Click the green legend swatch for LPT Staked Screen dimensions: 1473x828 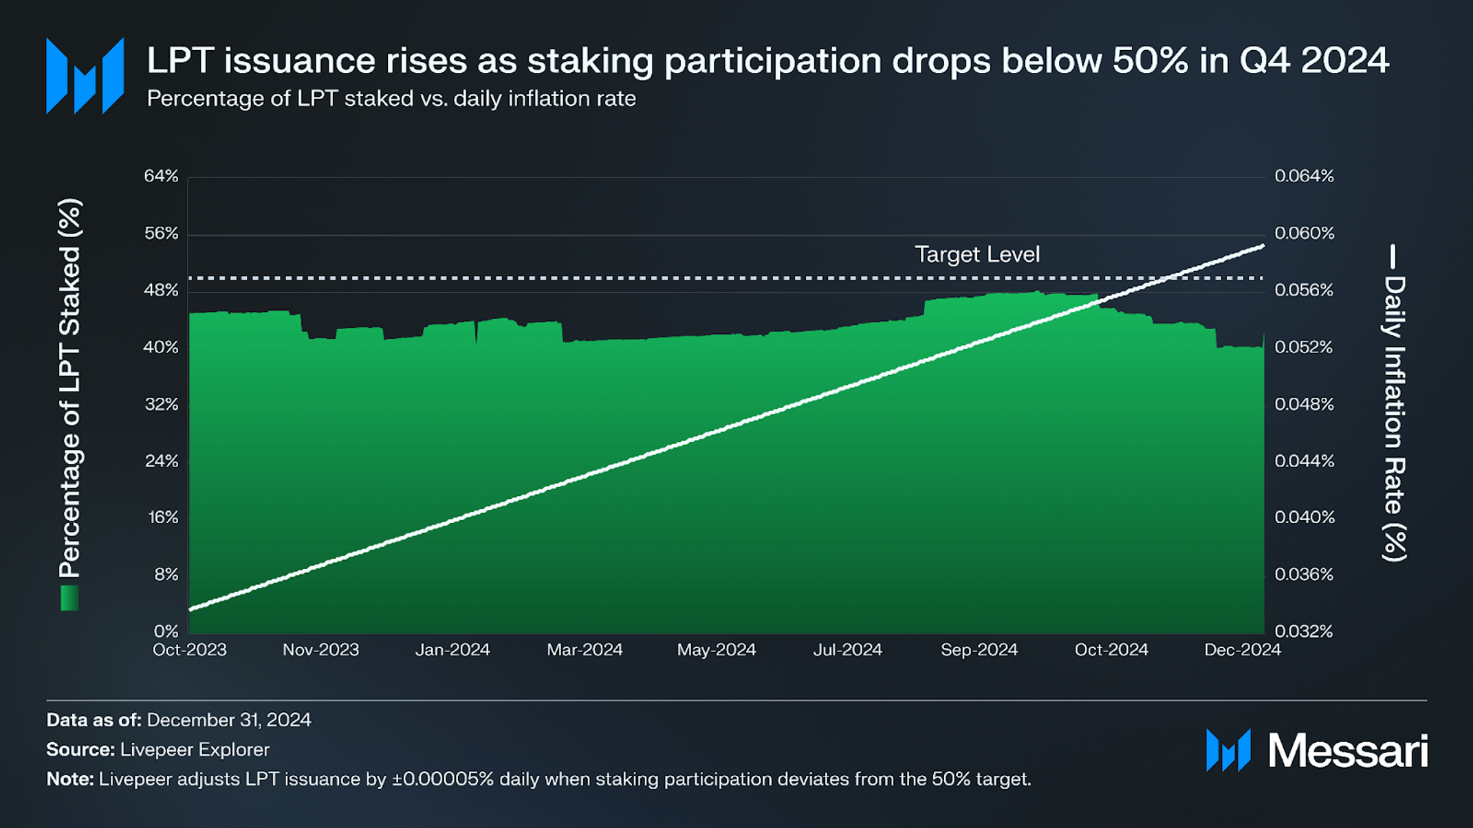(x=69, y=598)
